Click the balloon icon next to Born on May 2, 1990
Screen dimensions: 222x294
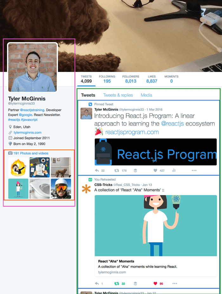point(10,144)
